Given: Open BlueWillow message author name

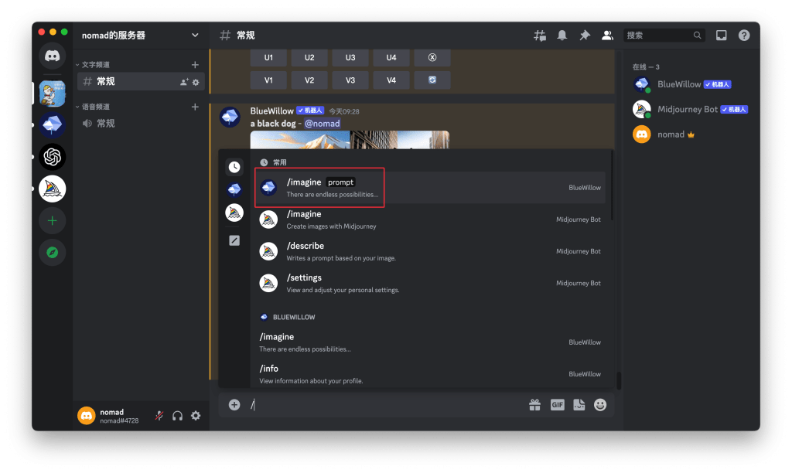Looking at the screenshot, I should pos(271,111).
